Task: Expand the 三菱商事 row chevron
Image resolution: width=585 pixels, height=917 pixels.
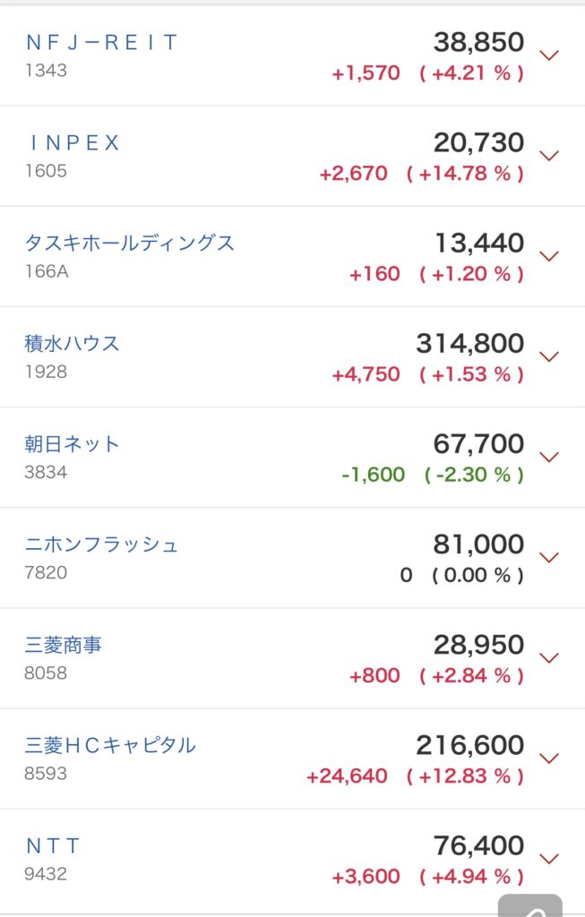Action: pos(549,658)
